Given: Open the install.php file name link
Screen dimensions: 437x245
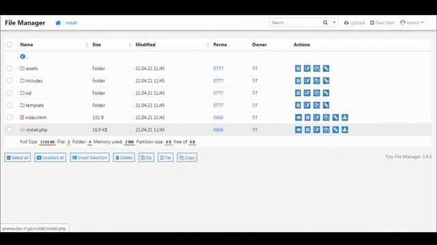Looking at the screenshot, I should 33,130.
